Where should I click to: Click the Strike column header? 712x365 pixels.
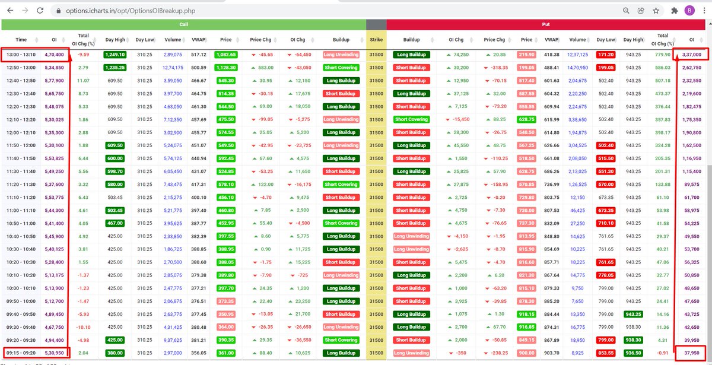point(376,40)
